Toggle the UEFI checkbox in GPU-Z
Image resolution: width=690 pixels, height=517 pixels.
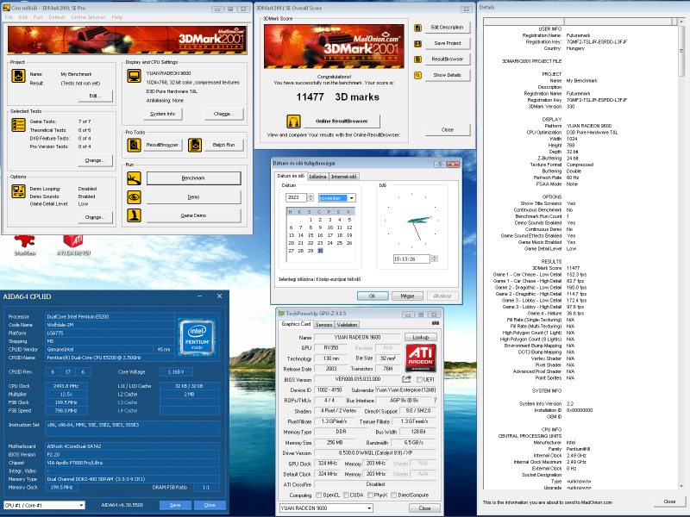pos(419,379)
